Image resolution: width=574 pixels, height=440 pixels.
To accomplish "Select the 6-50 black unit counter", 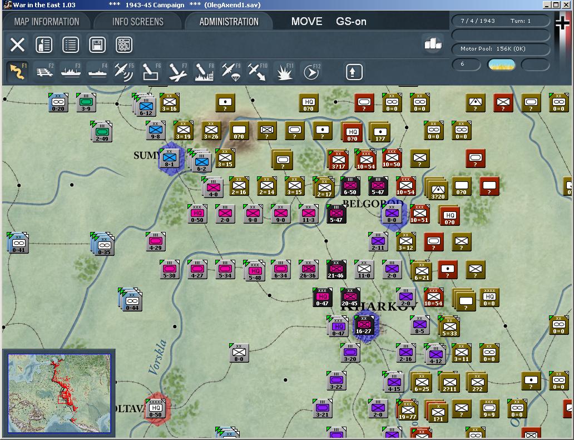I will [350, 186].
